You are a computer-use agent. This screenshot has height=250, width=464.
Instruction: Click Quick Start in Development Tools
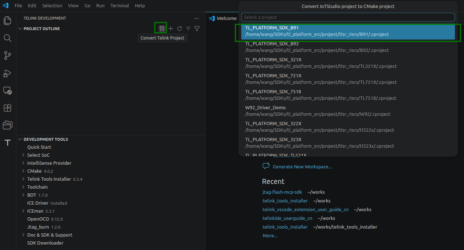click(x=39, y=147)
